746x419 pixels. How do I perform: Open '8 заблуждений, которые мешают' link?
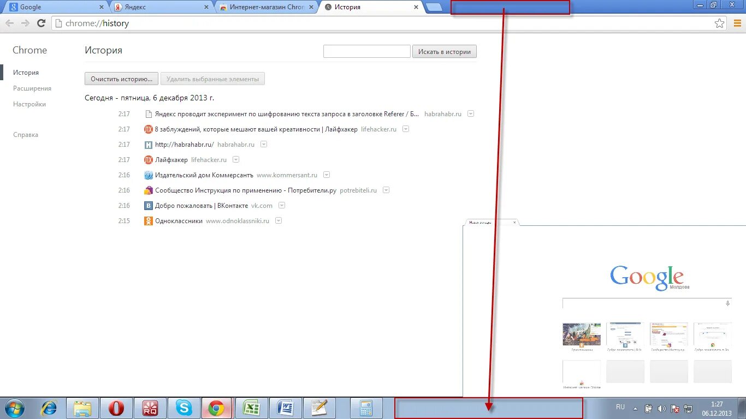256,129
